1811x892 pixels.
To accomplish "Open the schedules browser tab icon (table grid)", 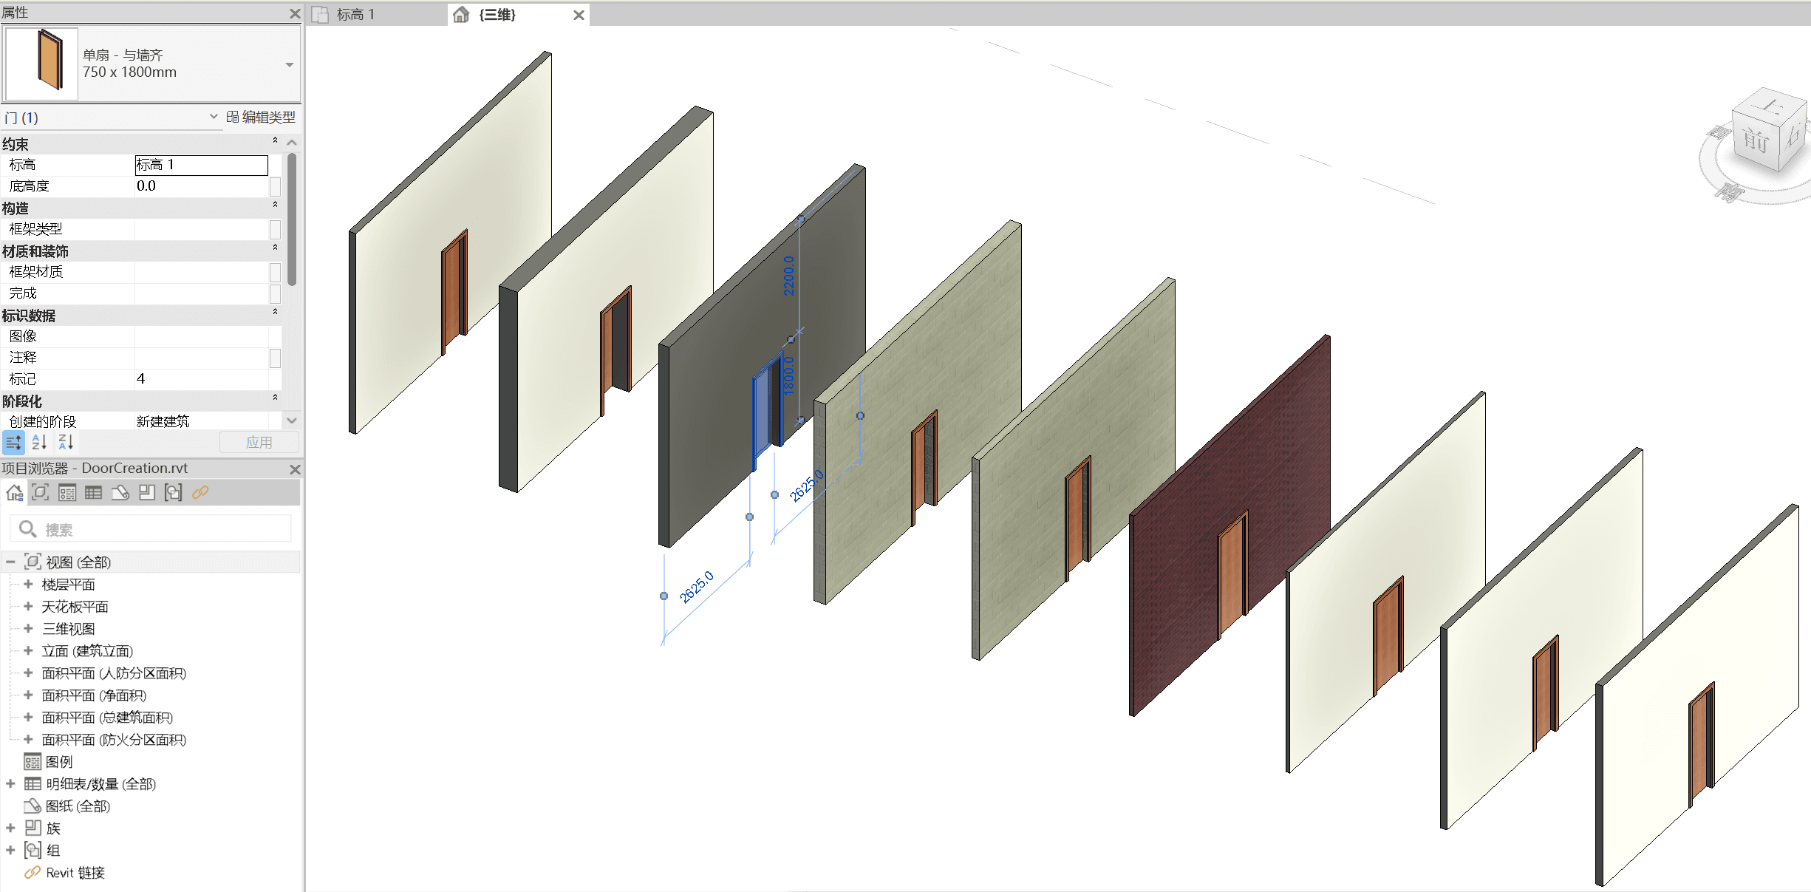I will [x=93, y=492].
